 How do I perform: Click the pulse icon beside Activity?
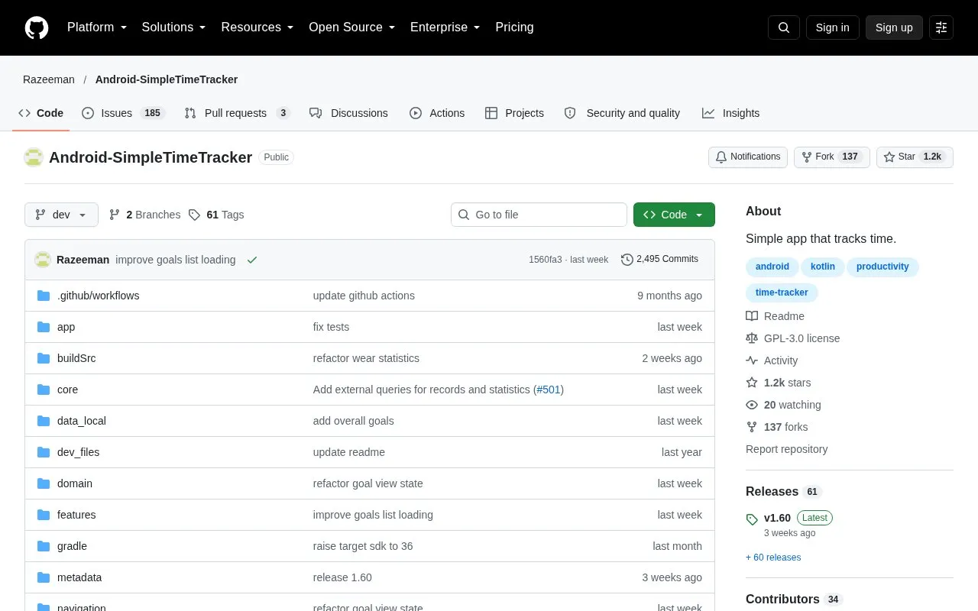[x=752, y=360]
